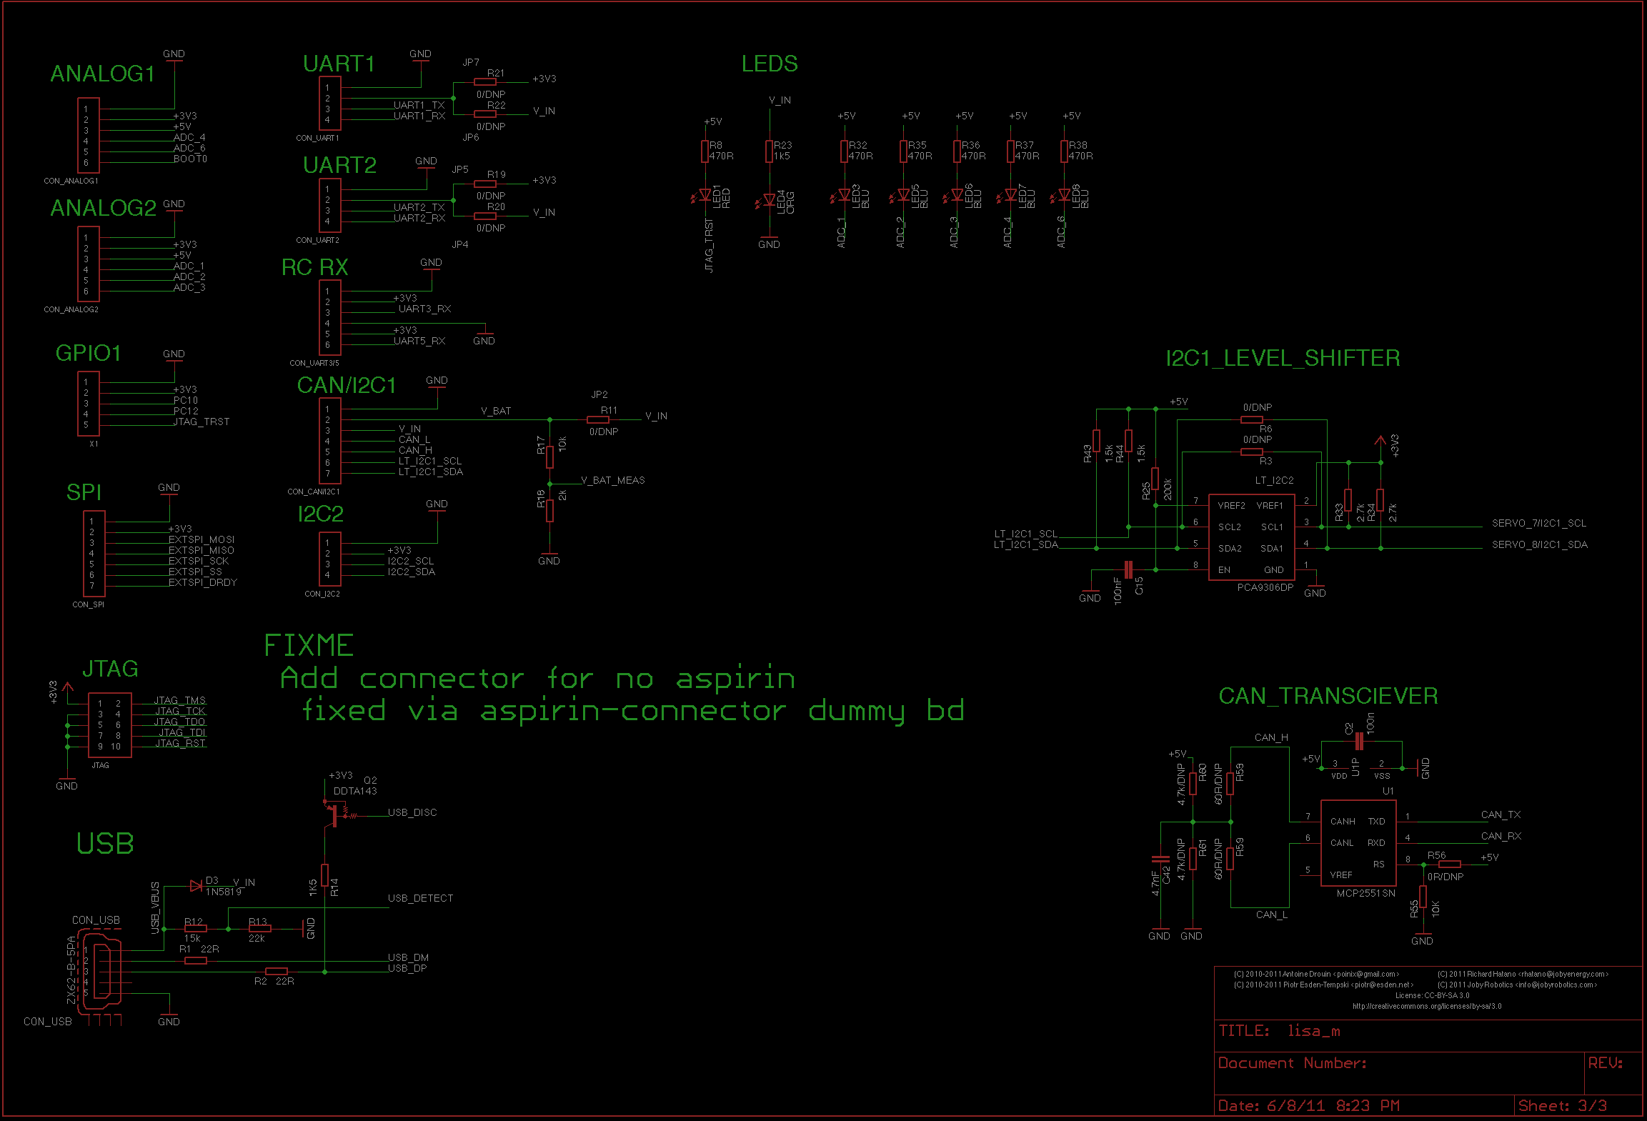Click the SERVO_7/I2C1_SCL net label
Screen dimensions: 1647x1121
tap(1539, 523)
